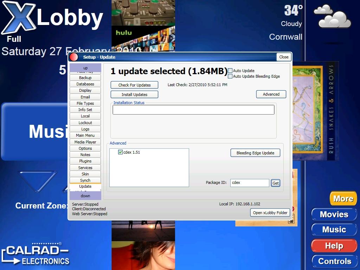Click the 1 update selected (1.84MB) heading
The width and height of the screenshot is (360, 270).
(x=169, y=71)
